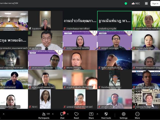The height and width of the screenshot is (120, 160).
Task: Select the active speaker tile ฐานนันท์นาฏ
Action: [x=114, y=21]
